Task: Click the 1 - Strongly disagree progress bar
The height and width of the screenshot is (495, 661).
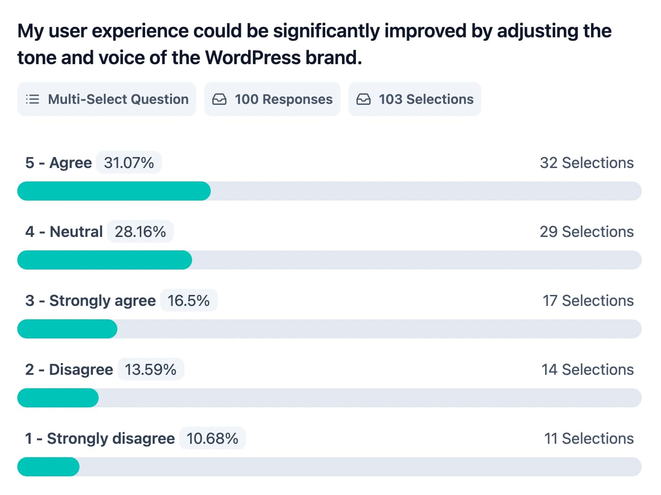Action: 329,467
